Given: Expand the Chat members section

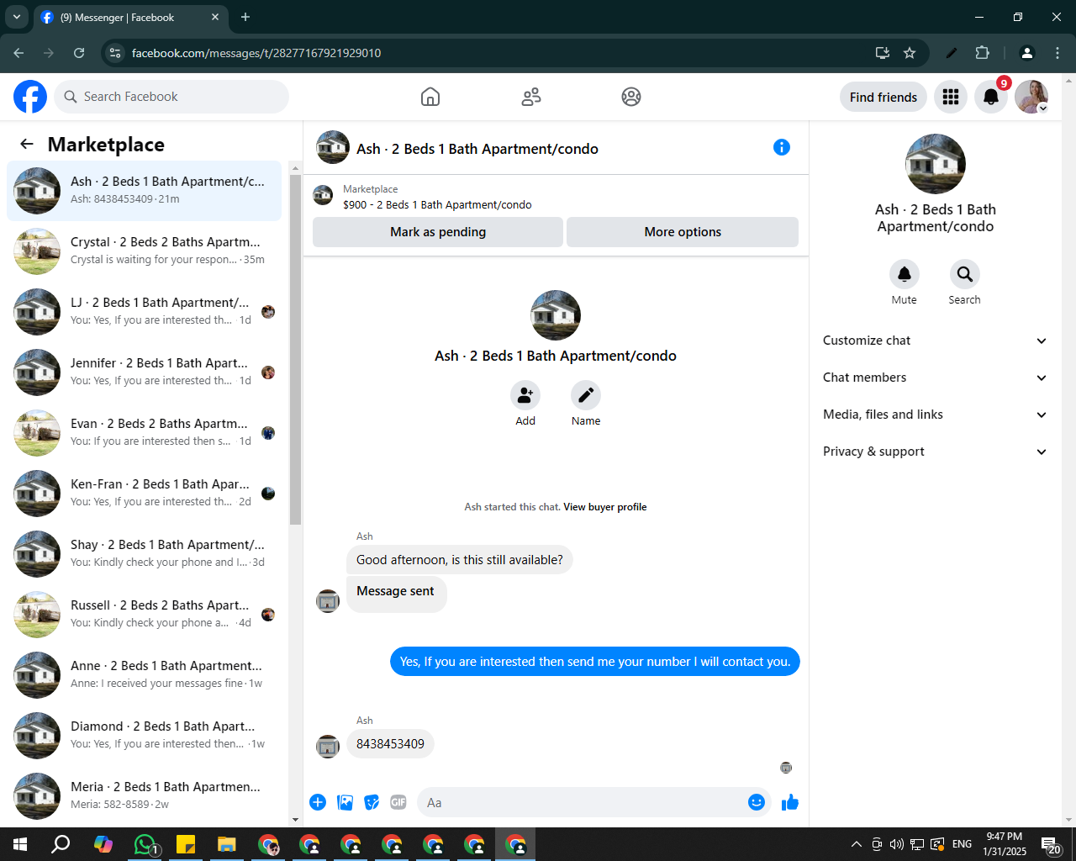Looking at the screenshot, I should click(935, 378).
